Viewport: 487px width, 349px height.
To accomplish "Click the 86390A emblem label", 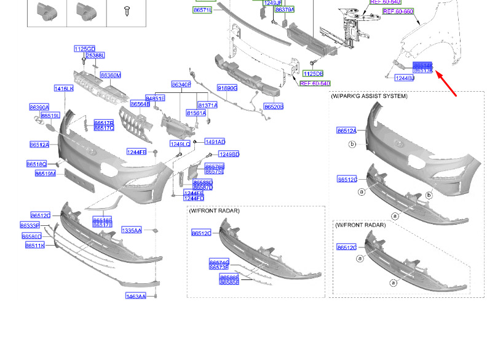I will 39,107.
